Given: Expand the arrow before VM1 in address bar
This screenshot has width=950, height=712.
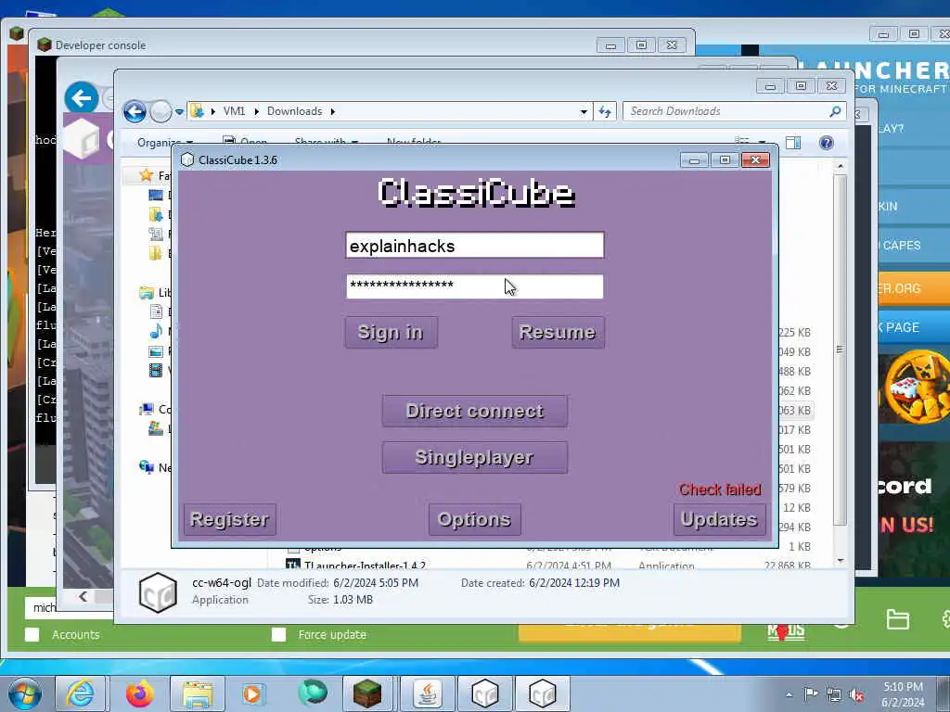Looking at the screenshot, I should (x=212, y=111).
